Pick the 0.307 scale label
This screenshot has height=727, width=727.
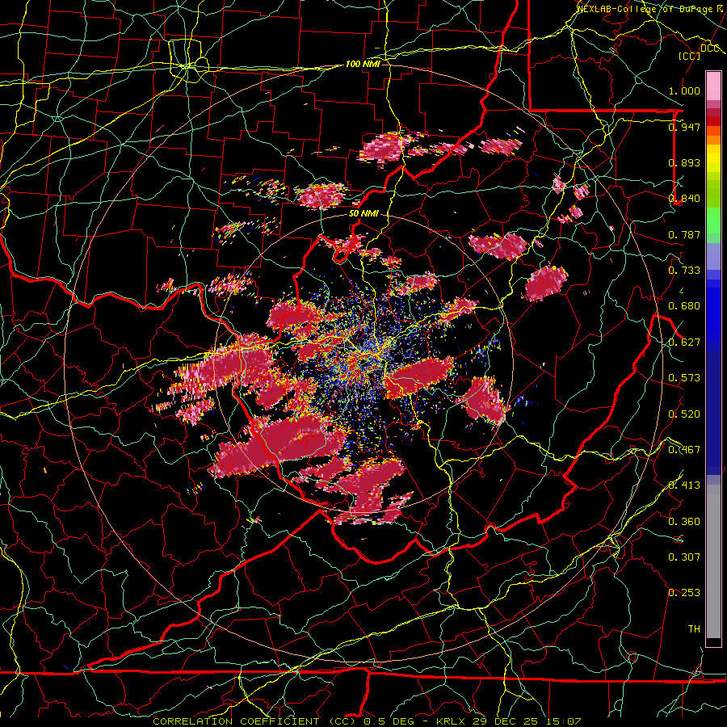tap(684, 557)
